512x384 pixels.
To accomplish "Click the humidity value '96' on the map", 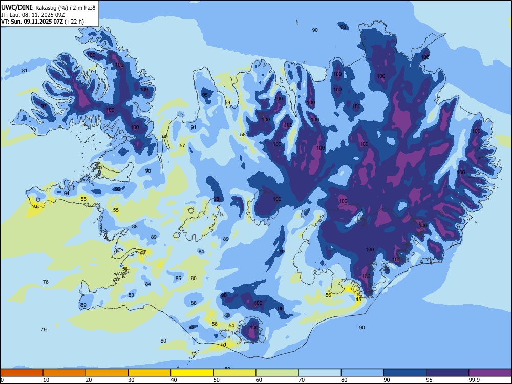I will click(281, 309).
